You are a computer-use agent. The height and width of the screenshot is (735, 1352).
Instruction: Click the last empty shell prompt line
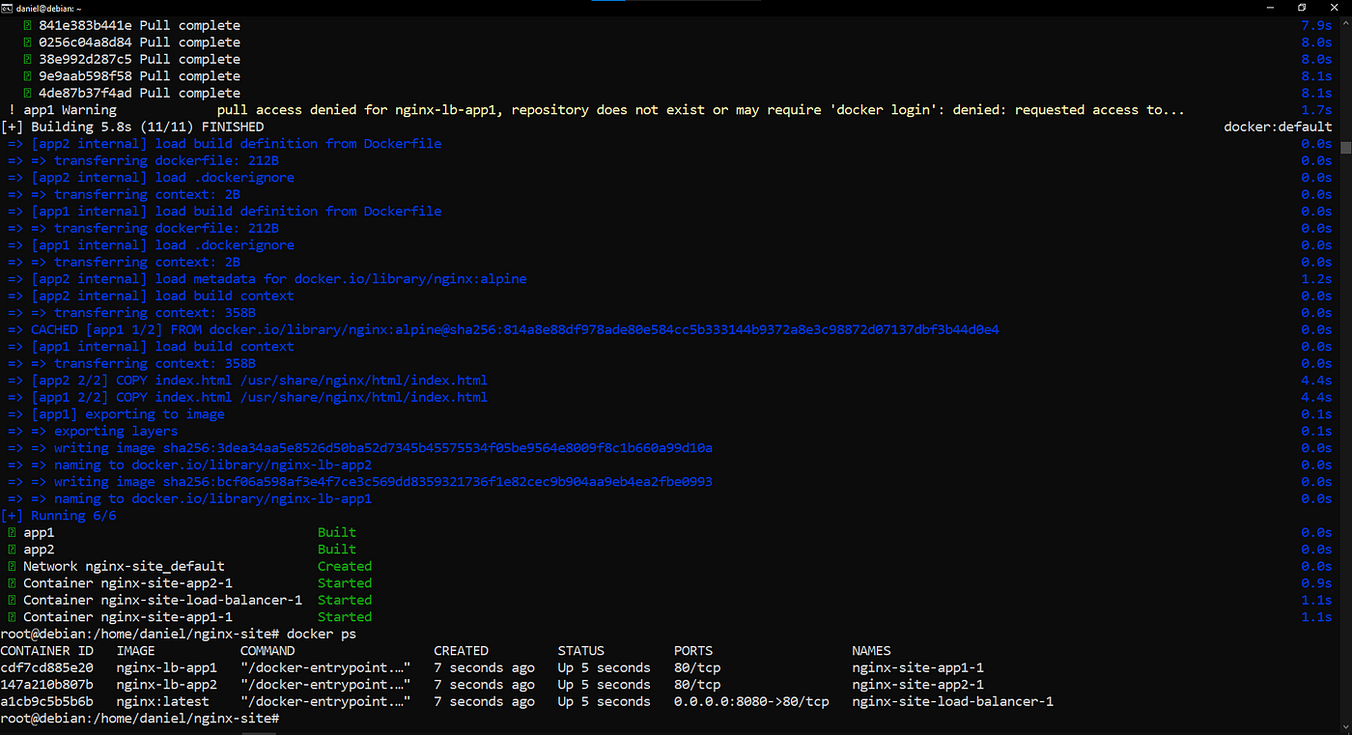140,719
